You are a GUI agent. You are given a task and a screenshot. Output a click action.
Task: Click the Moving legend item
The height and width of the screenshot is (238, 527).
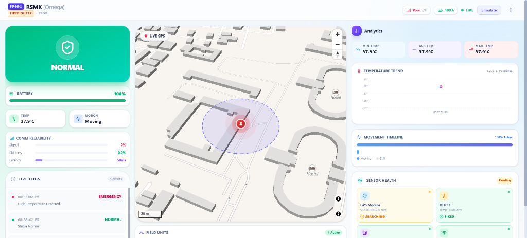click(x=364, y=158)
